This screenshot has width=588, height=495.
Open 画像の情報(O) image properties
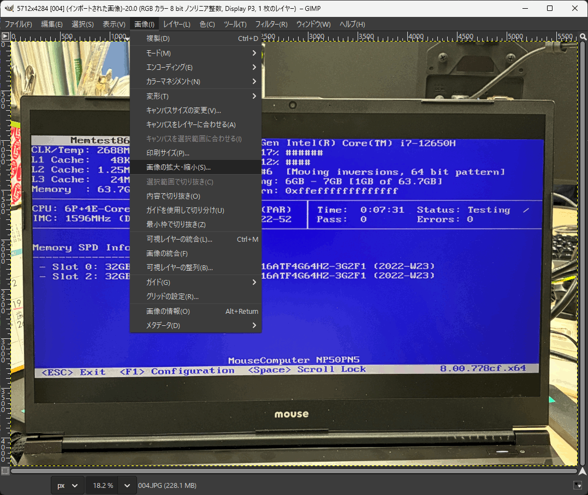point(168,311)
